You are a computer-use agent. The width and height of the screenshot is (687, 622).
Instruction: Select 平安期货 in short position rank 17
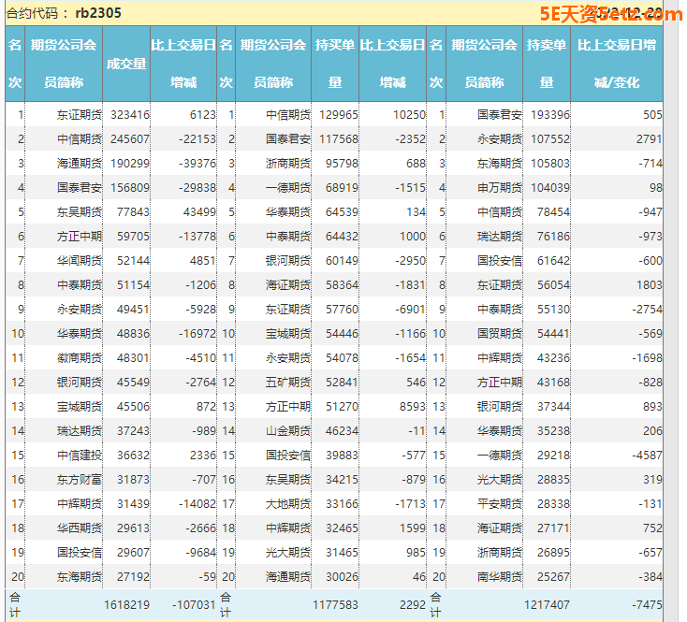click(x=500, y=504)
